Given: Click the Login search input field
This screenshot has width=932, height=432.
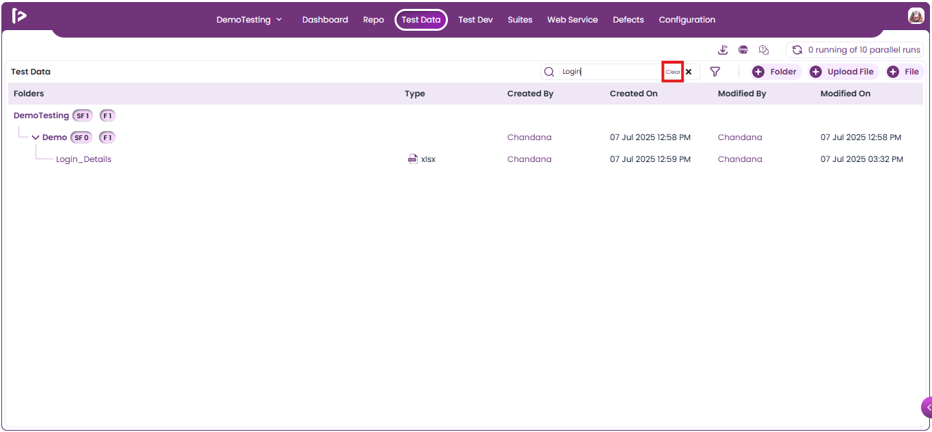Looking at the screenshot, I should tap(611, 72).
